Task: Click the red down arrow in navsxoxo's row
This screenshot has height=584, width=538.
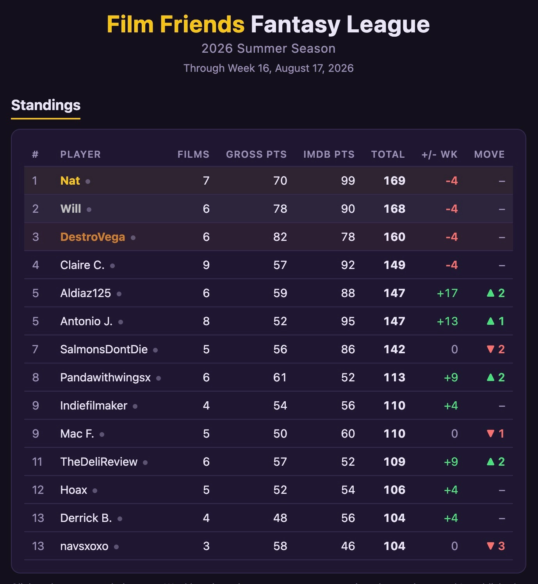Action: point(491,546)
